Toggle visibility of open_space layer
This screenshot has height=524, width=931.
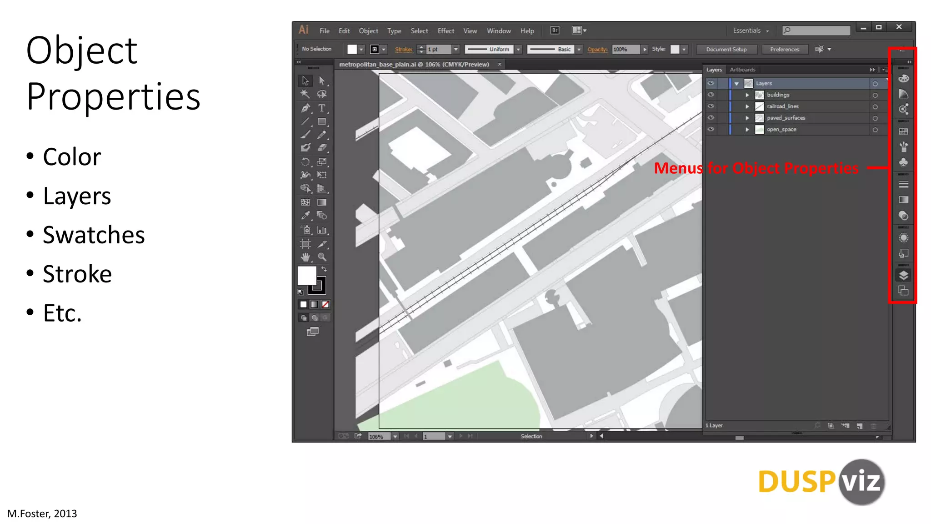(x=711, y=129)
